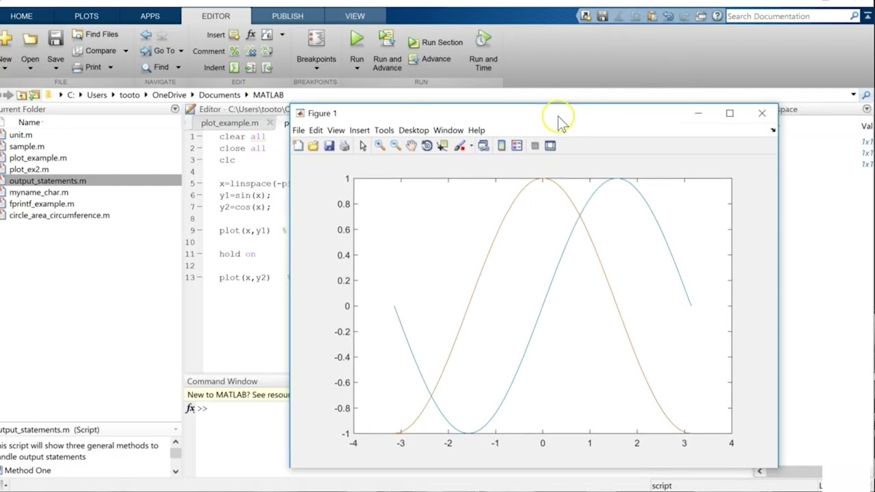
Task: Open the File menu in Figure 1
Action: tap(299, 131)
